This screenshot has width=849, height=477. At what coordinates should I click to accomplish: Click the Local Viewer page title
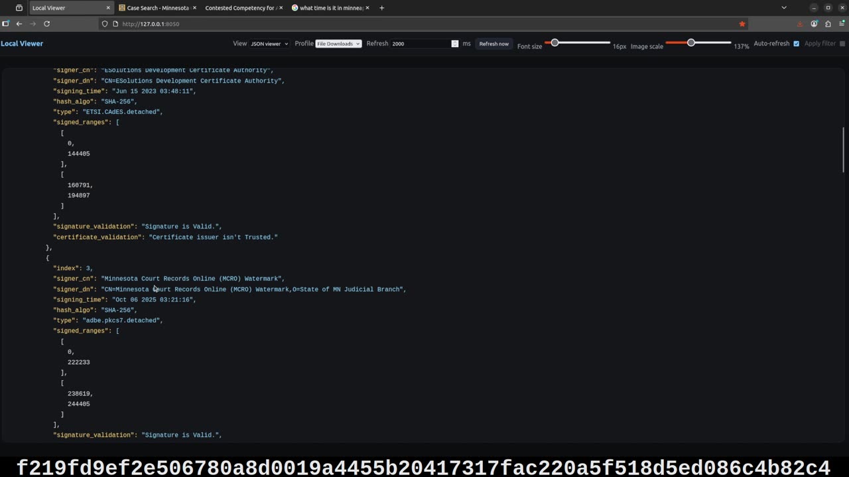[22, 44]
